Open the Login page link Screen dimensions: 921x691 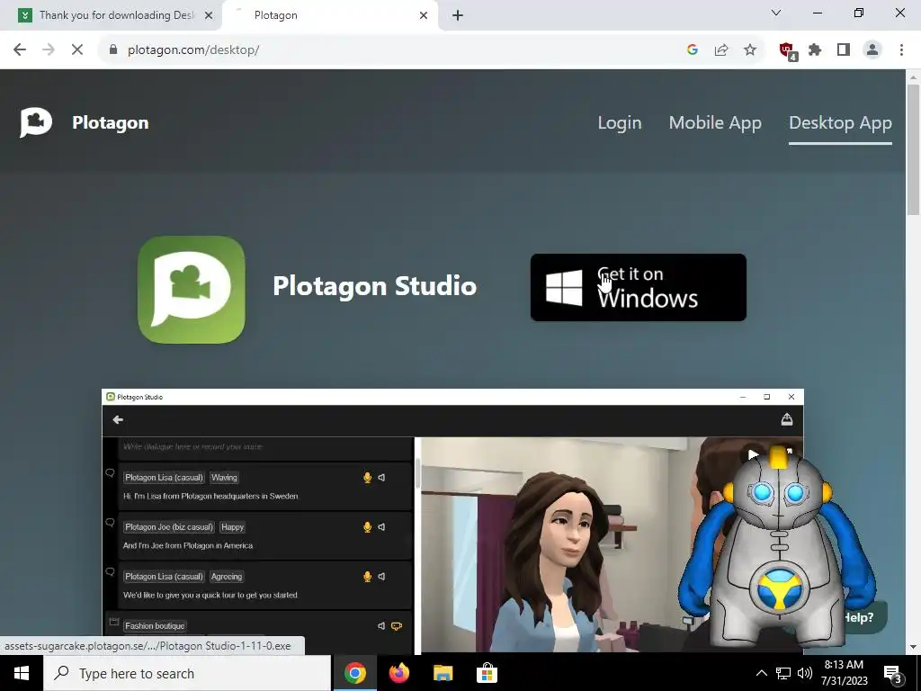point(619,122)
